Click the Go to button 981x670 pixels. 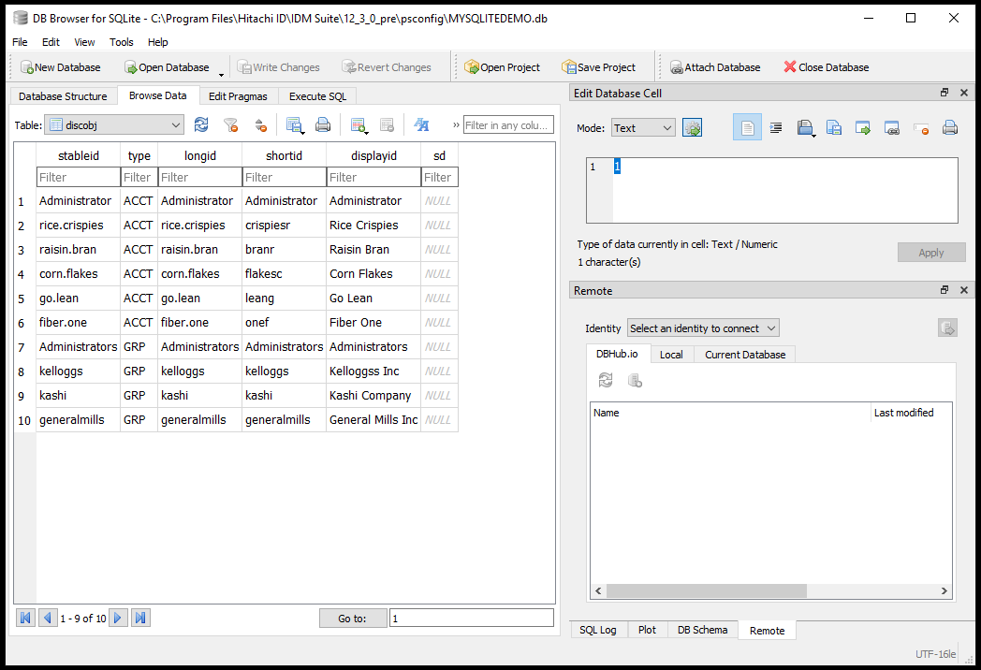[352, 619]
